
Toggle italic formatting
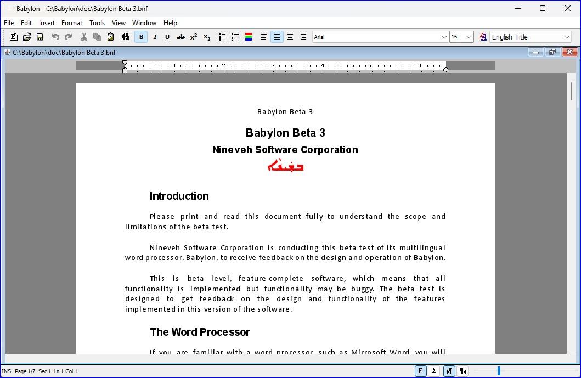point(155,37)
